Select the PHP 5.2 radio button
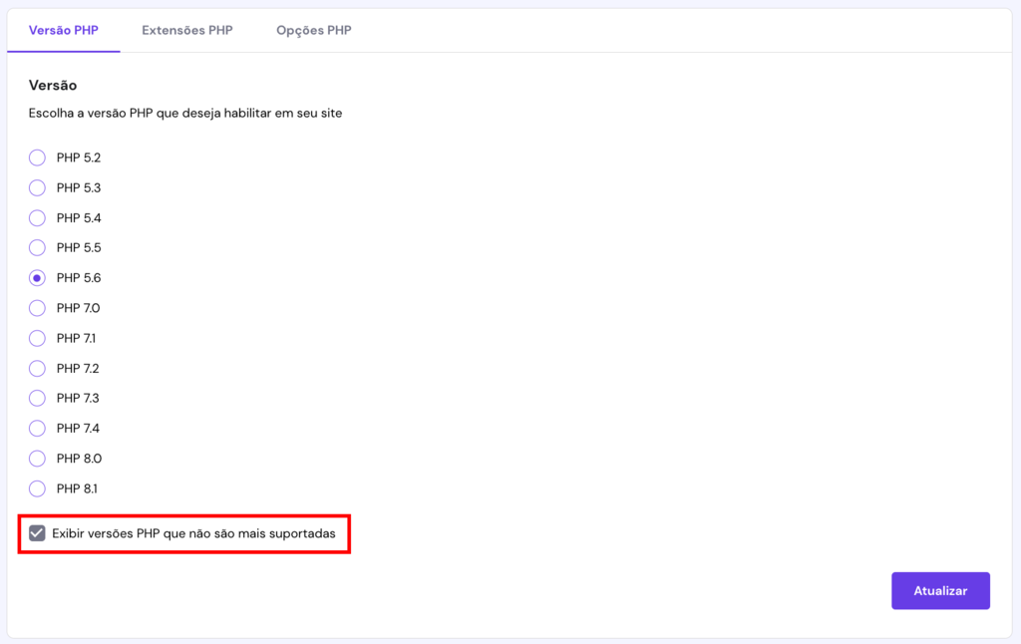Image resolution: width=1021 pixels, height=644 pixels. [x=37, y=158]
